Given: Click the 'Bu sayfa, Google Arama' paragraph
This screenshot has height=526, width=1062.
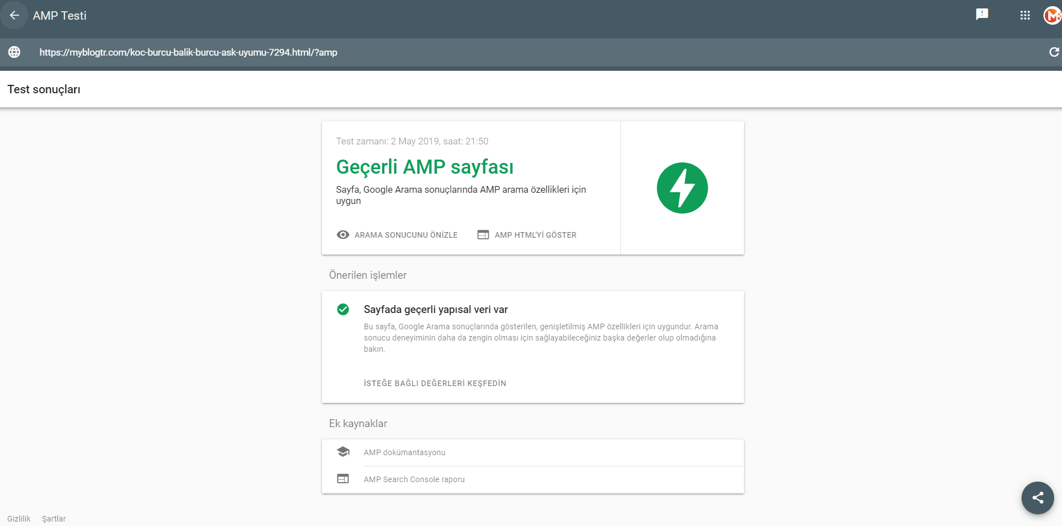Looking at the screenshot, I should coord(541,338).
